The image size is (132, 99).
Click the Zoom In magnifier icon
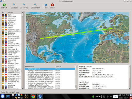click(14, 5)
